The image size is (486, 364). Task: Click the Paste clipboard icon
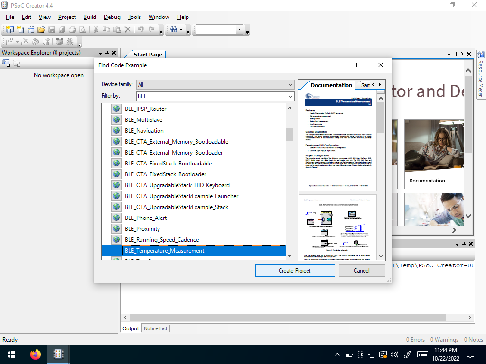tap(117, 30)
